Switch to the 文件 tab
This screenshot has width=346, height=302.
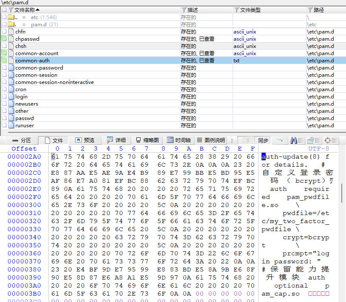coord(53,140)
